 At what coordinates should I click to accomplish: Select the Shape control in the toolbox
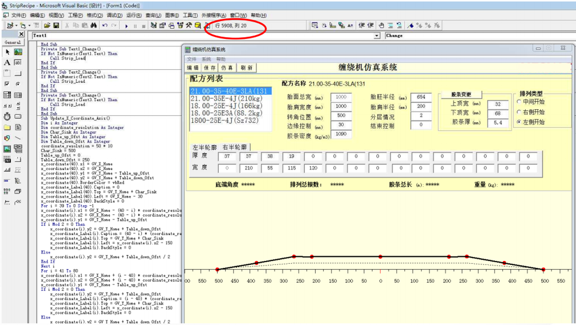pos(7,138)
